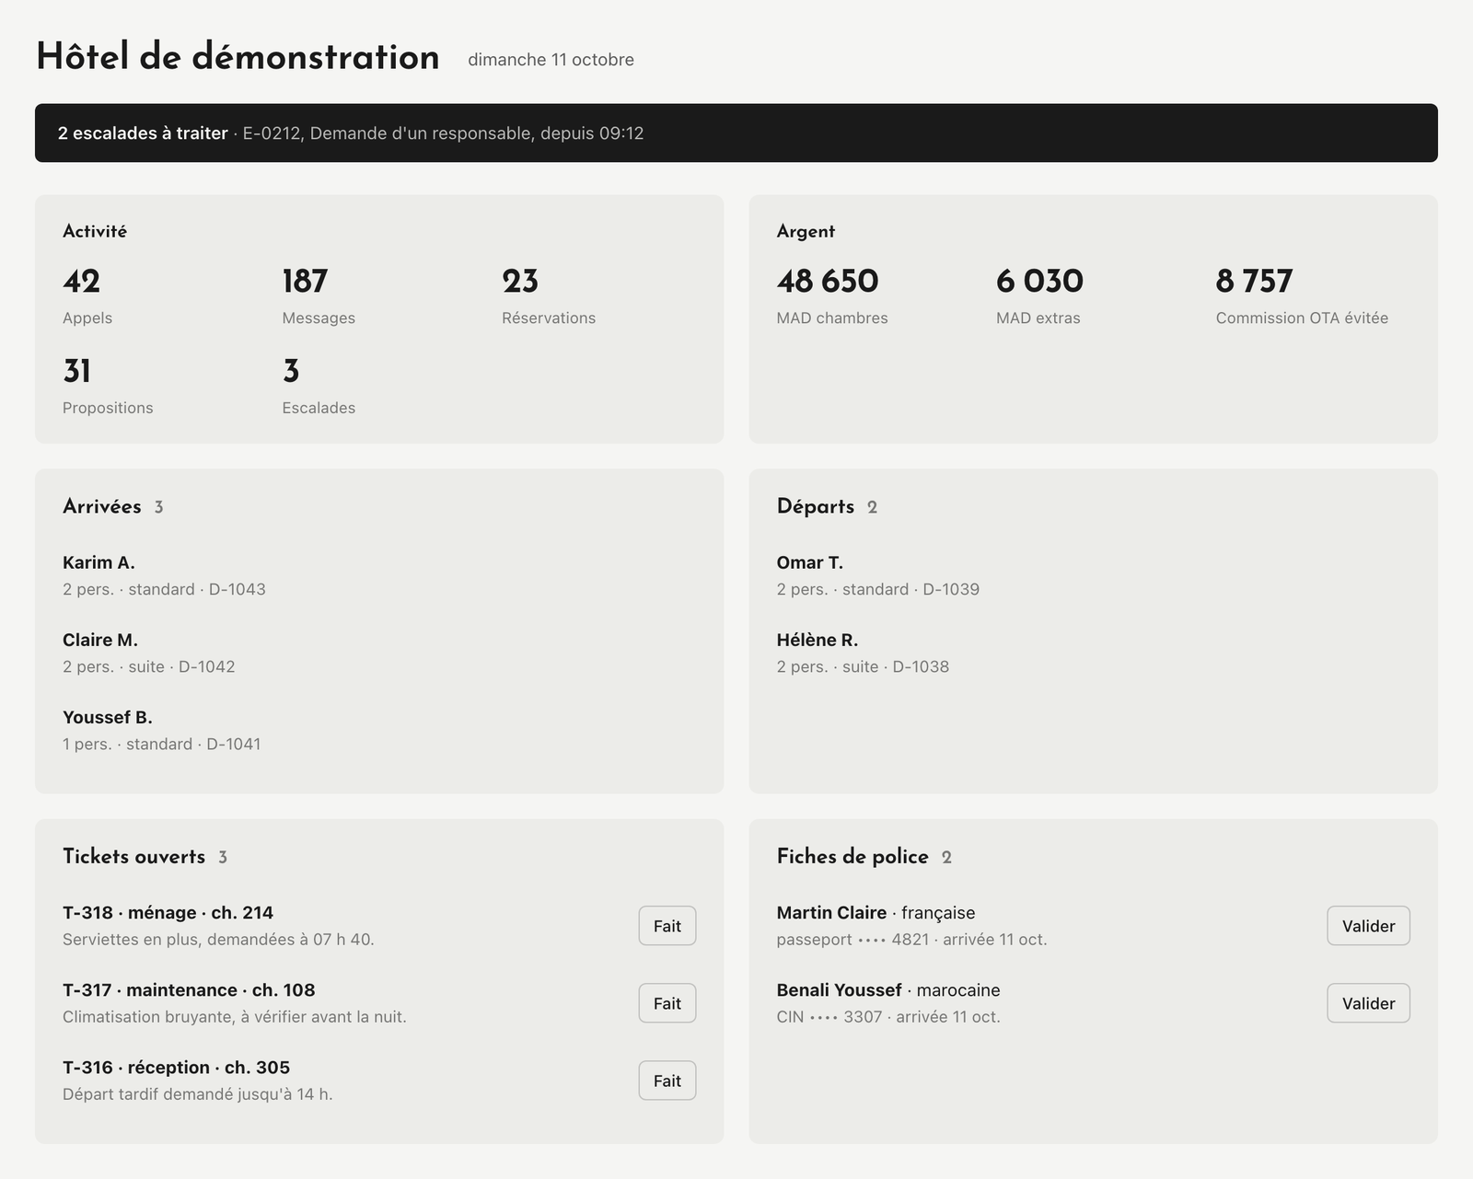The image size is (1473, 1179).
Task: Select departure Omar T.
Action: (810, 562)
